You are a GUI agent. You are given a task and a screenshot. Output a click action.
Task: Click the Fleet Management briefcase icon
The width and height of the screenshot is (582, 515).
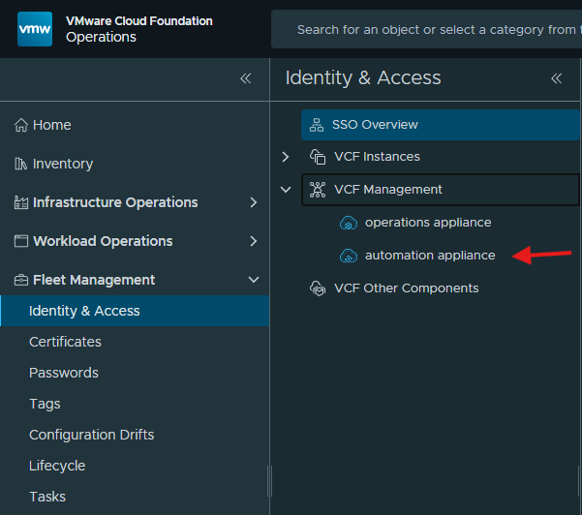(x=21, y=280)
